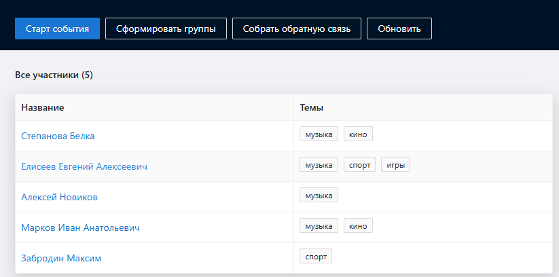The width and height of the screenshot is (559, 277).
Task: Click the "Название" column header
Action: (x=42, y=108)
